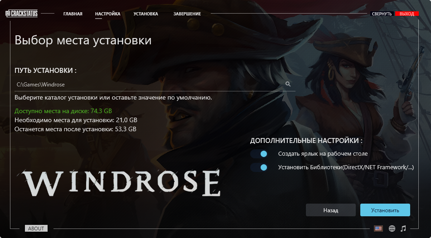
Task: Click the magnifier browse icon in path field
Action: [x=288, y=84]
